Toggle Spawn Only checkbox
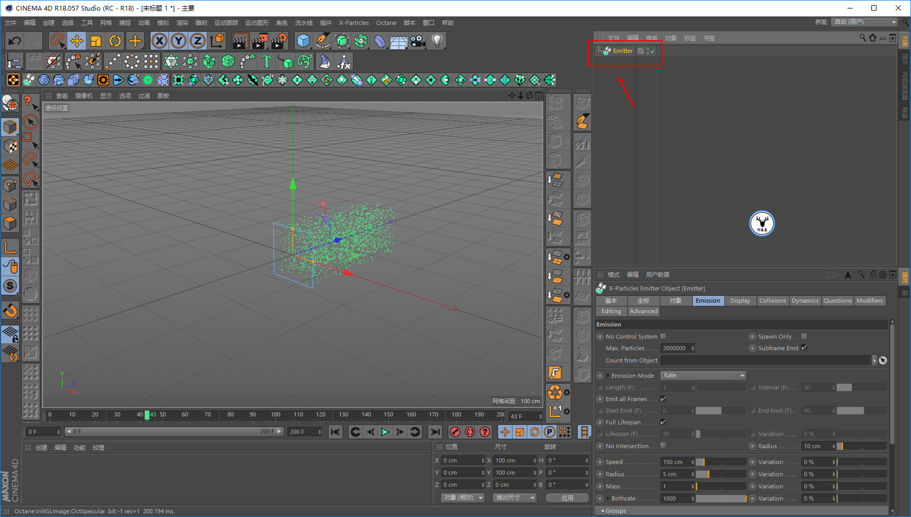The height and width of the screenshot is (517, 911). click(x=804, y=336)
